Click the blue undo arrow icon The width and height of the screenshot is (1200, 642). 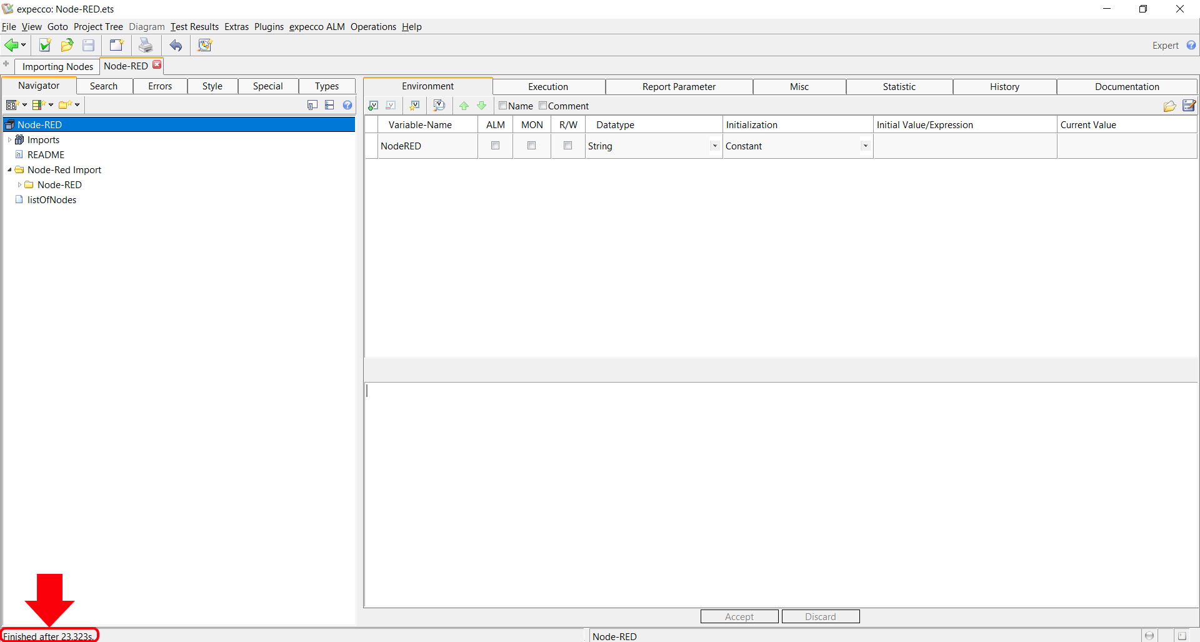click(176, 45)
